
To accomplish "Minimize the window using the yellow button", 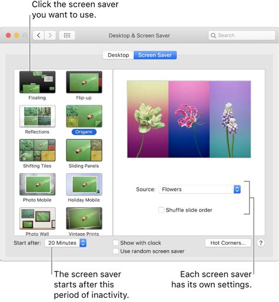I will point(16,35).
